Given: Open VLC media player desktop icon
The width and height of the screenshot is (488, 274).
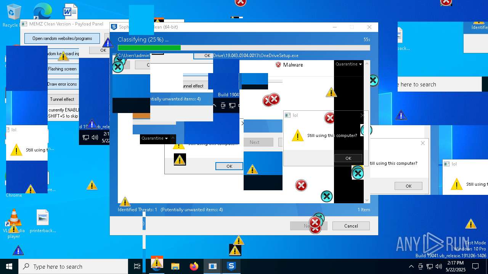Looking at the screenshot, I should point(14,217).
